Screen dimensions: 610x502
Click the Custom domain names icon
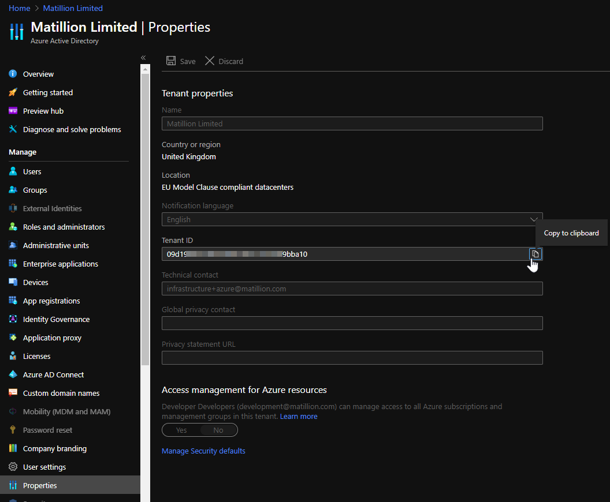13,393
